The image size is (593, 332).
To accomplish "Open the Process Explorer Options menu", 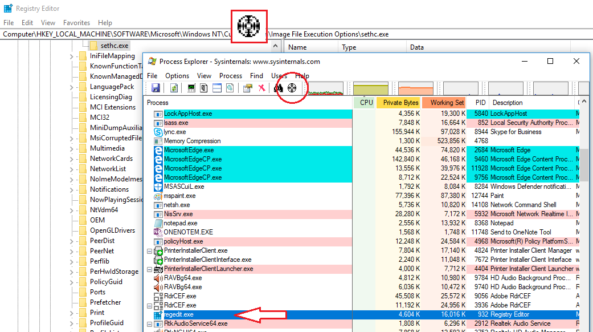I will (x=177, y=76).
